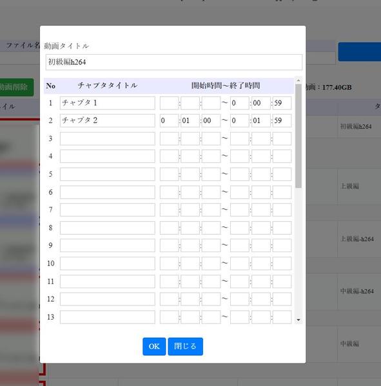Select row 9 end second field
This screenshot has width=381, height=386.
pos(282,246)
